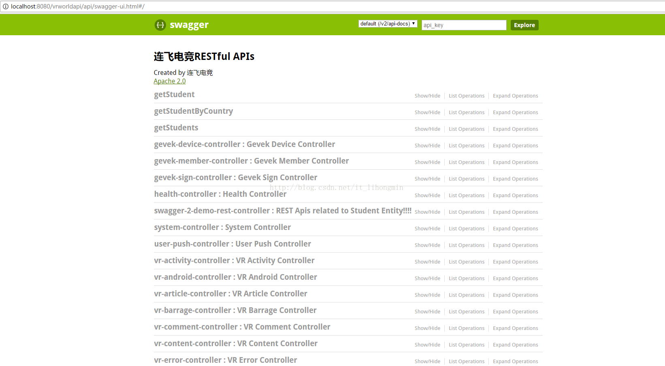Screen dimensions: 665x366
Task: Open vr-error-controller heading
Action: click(x=226, y=360)
